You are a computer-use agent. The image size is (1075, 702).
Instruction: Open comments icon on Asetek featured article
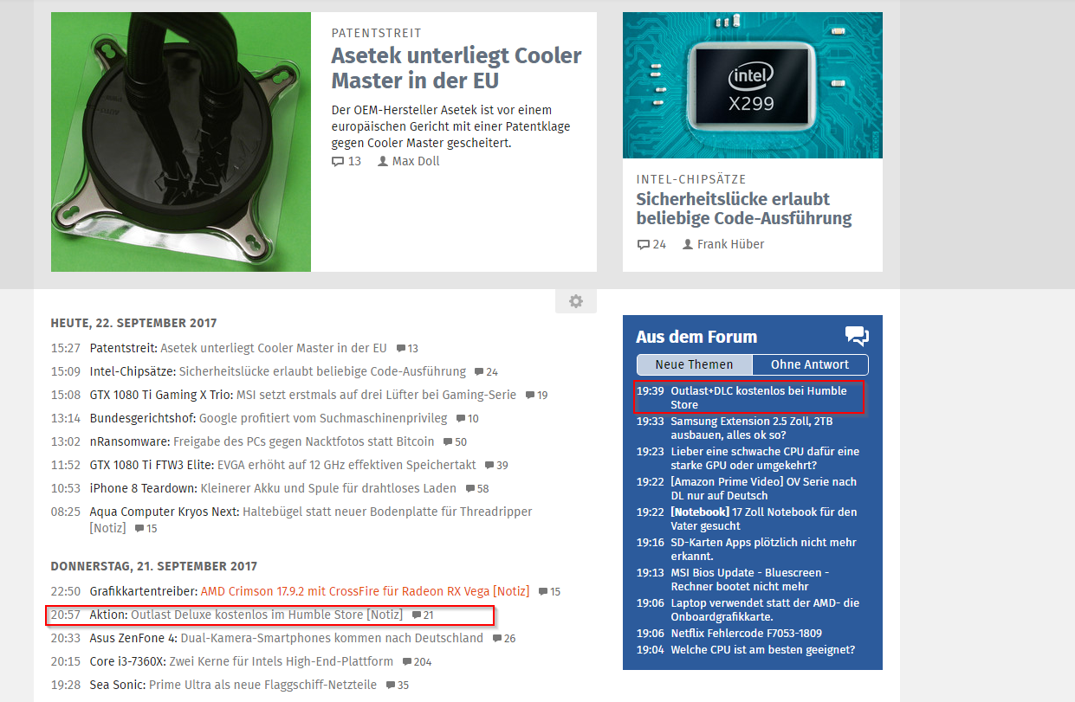pos(338,161)
